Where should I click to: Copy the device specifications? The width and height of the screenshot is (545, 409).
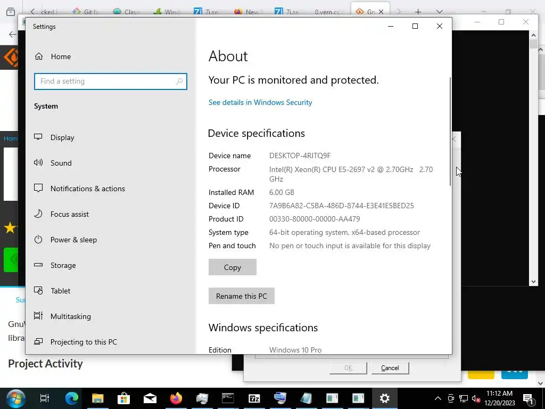tap(232, 267)
